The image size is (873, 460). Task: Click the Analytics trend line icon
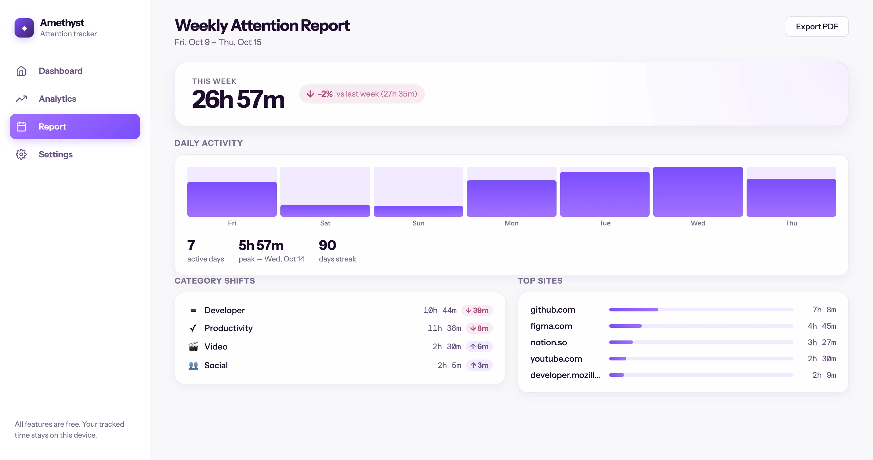[21, 99]
